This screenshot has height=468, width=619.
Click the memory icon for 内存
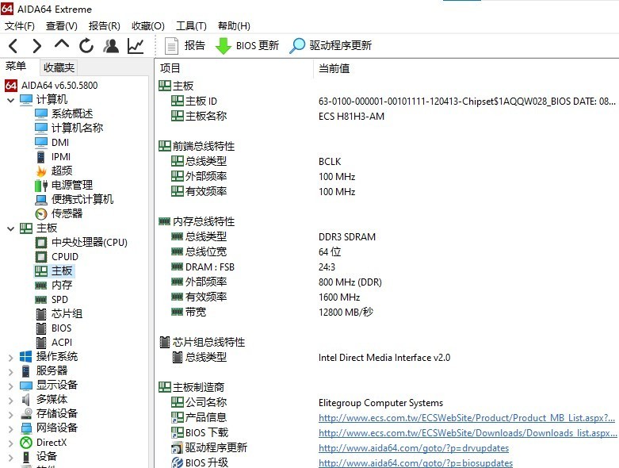[41, 286]
